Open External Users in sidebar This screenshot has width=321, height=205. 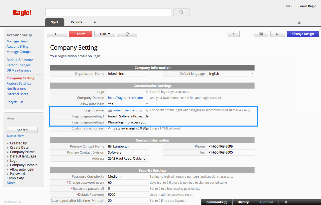point(17,94)
